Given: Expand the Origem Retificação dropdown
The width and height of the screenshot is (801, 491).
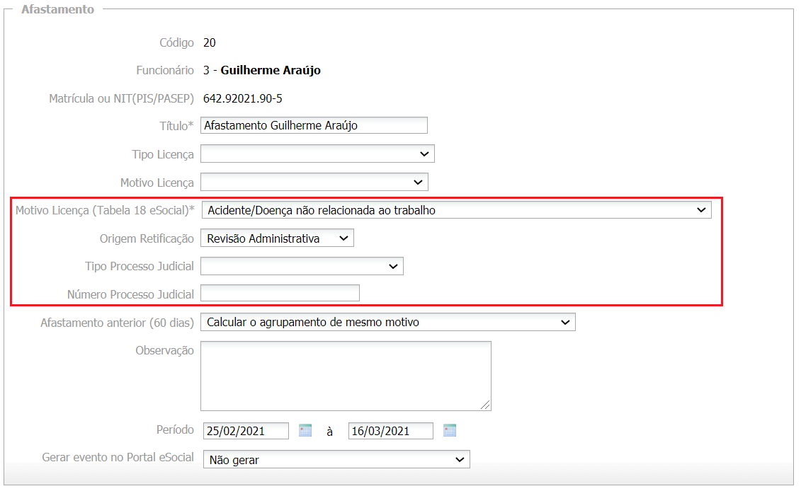Looking at the screenshot, I should (x=277, y=238).
